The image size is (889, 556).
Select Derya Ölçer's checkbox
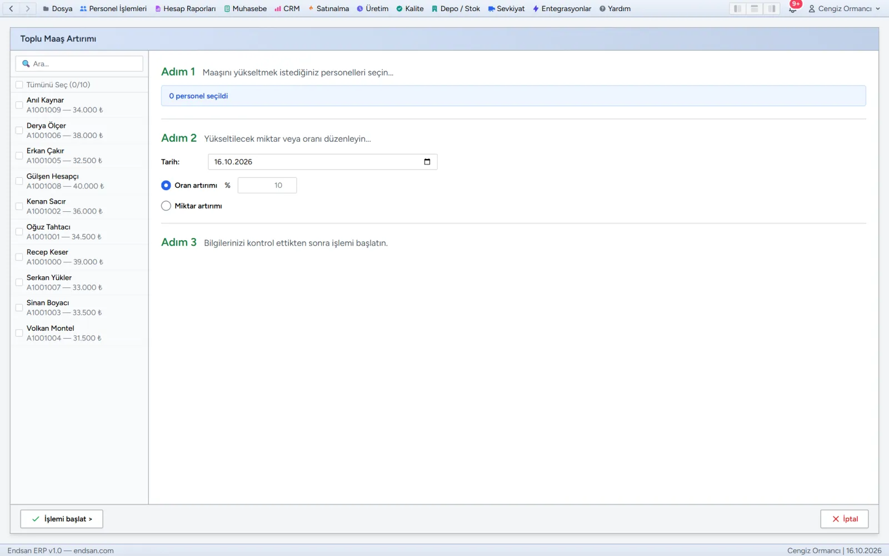click(19, 130)
